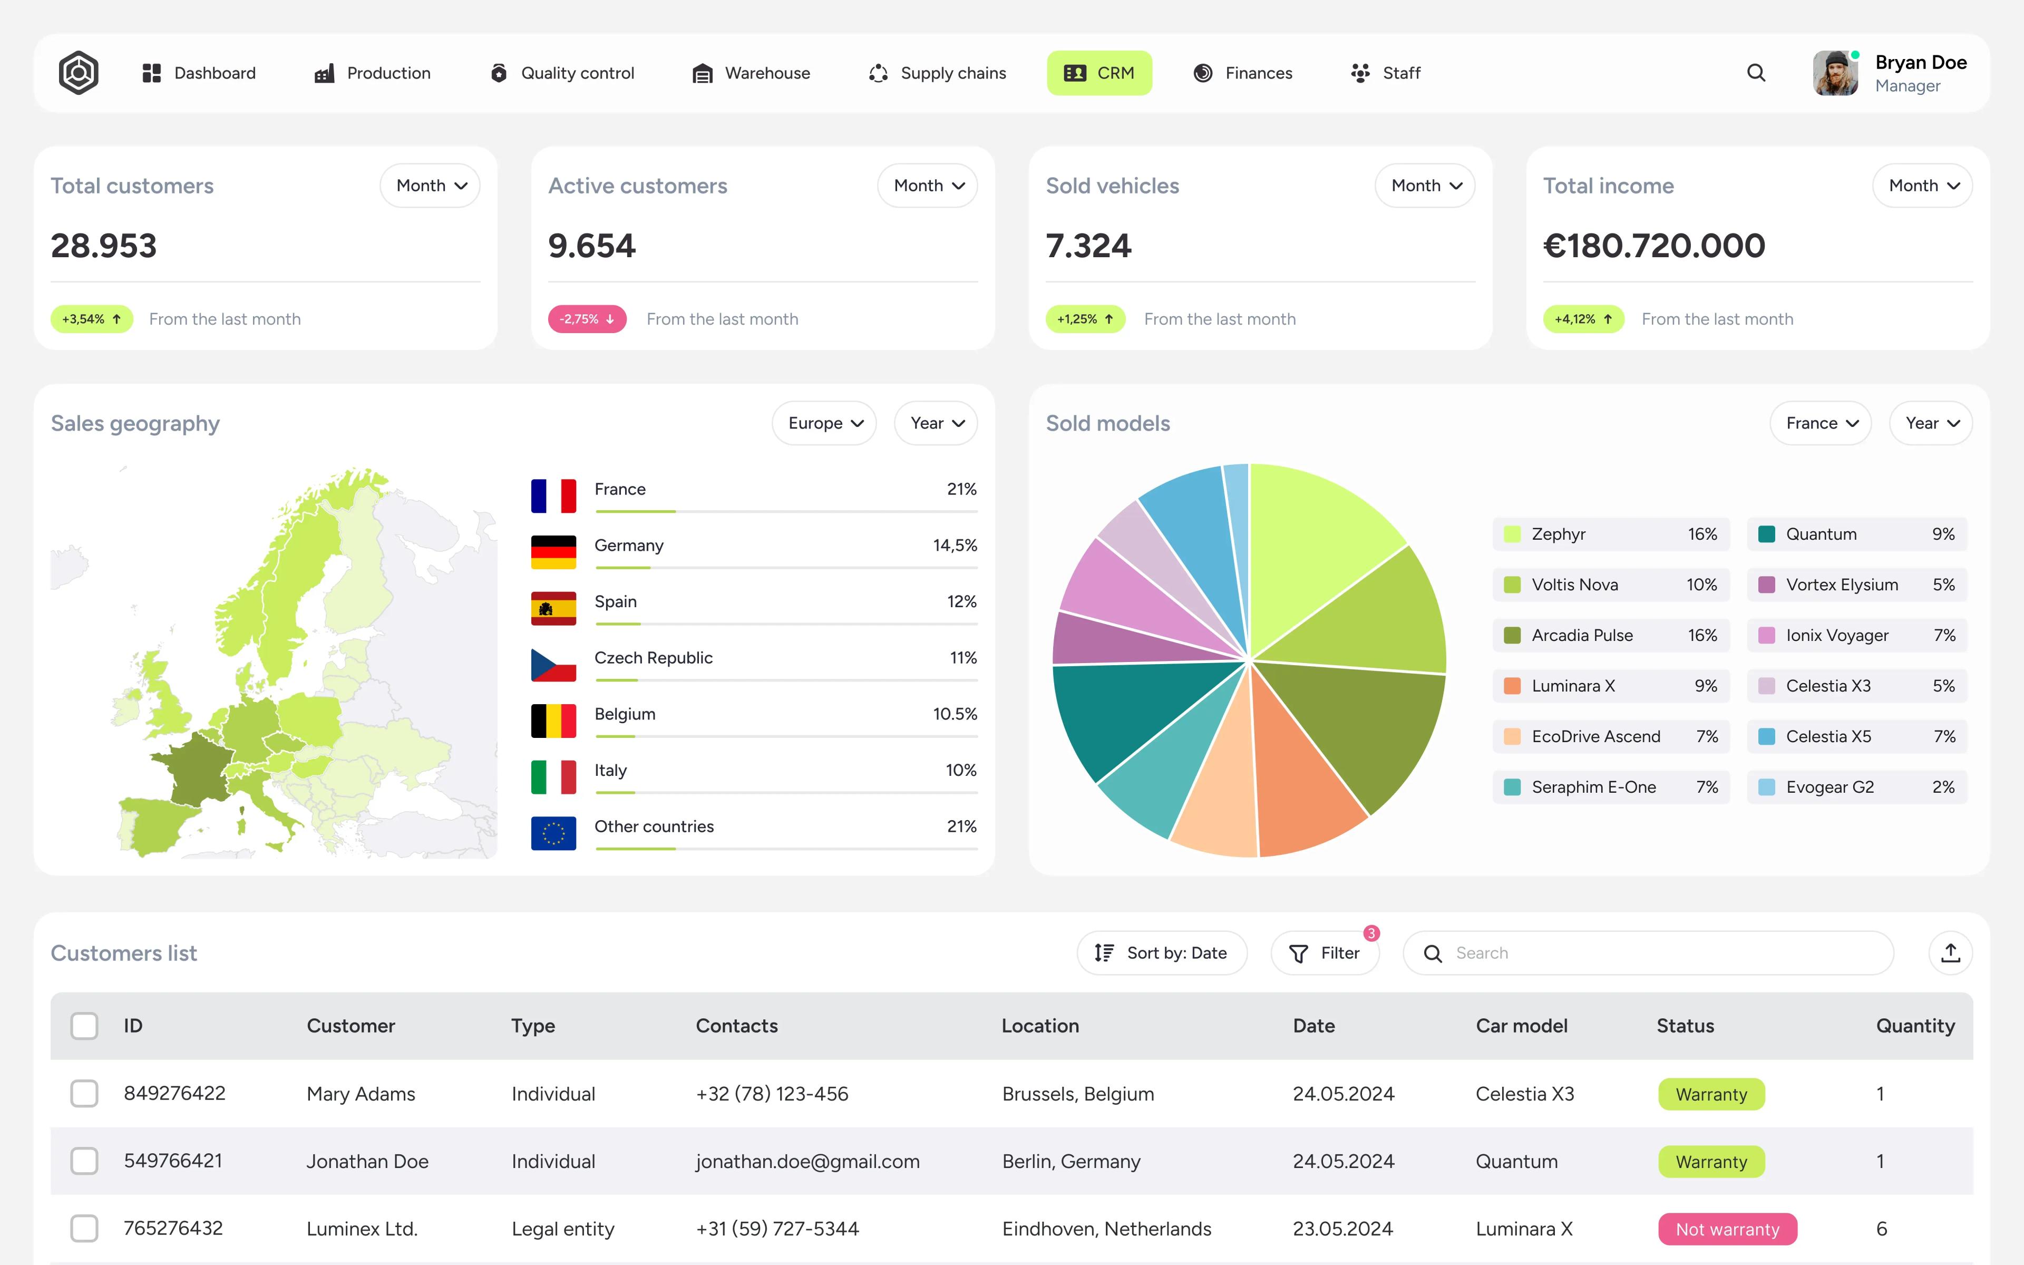Select the checkbox for Mary Adams' row

pyautogui.click(x=84, y=1094)
